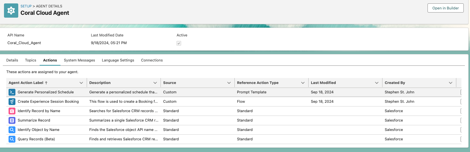Click the Create Experience Session Booking flow icon
The image size is (470, 152).
point(12,102)
